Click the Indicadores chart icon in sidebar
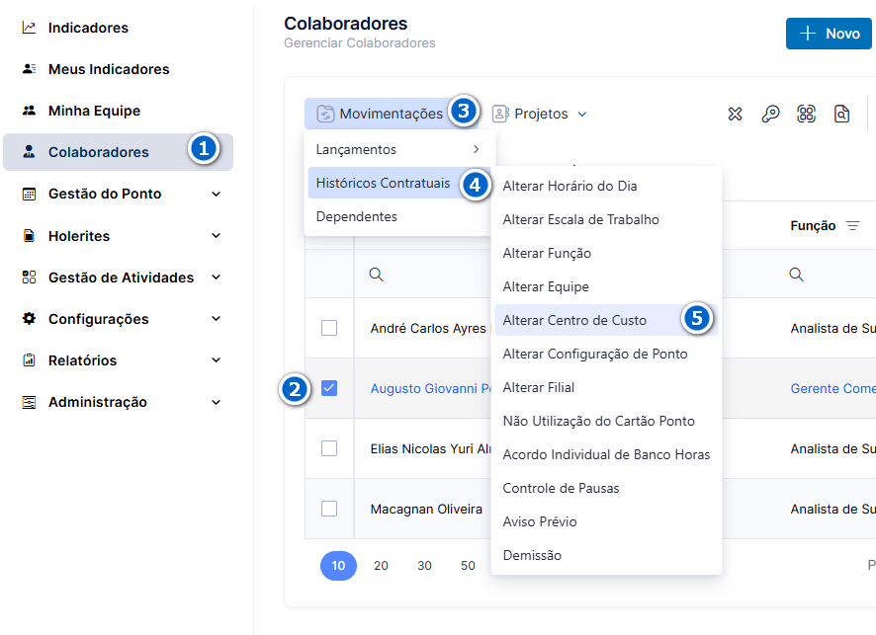The width and height of the screenshot is (876, 635). pos(29,28)
